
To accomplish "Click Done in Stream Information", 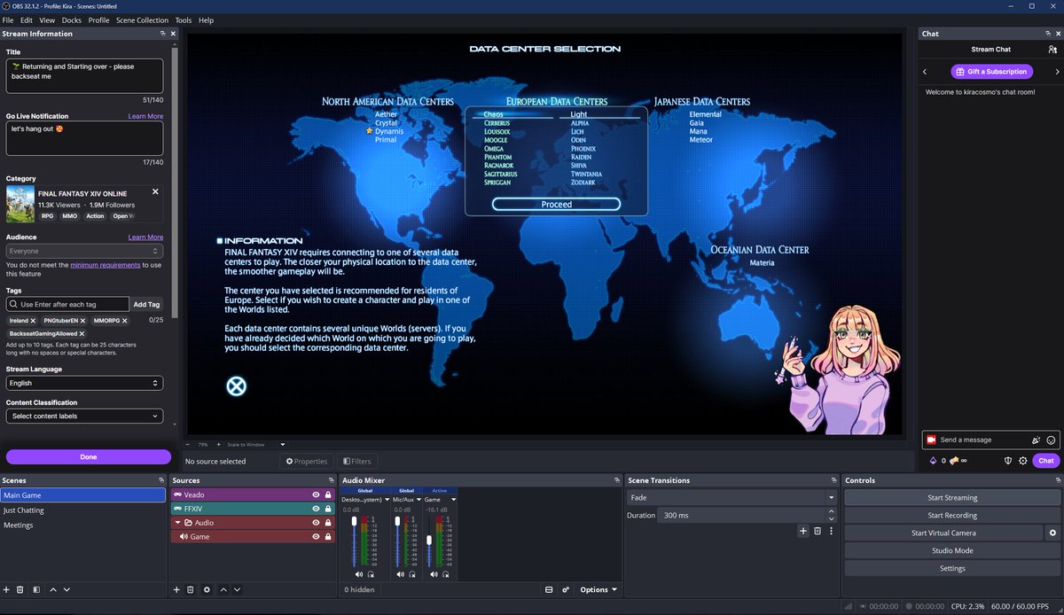I will 89,457.
